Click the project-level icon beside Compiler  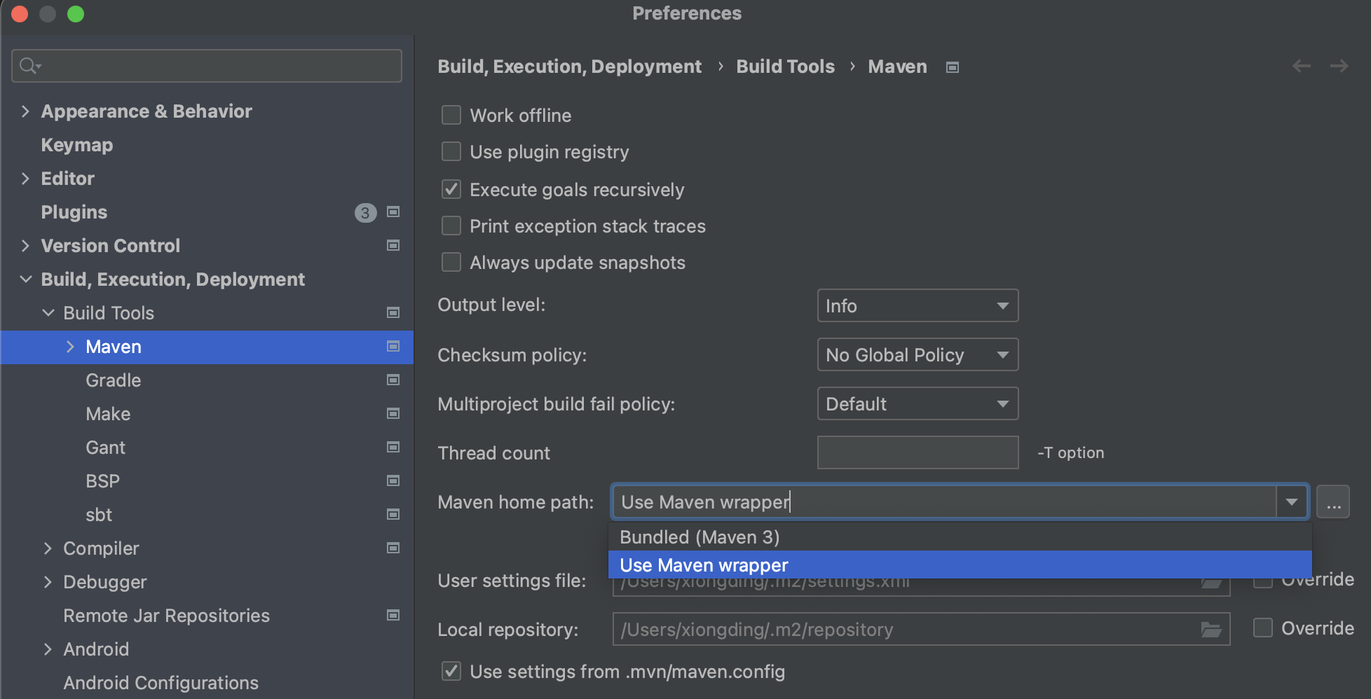pos(393,548)
